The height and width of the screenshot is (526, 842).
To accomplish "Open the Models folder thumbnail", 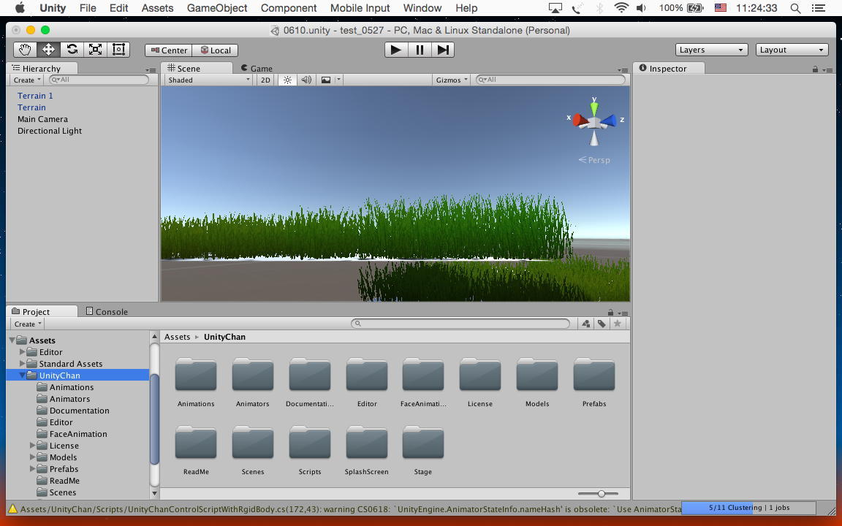I will point(536,376).
